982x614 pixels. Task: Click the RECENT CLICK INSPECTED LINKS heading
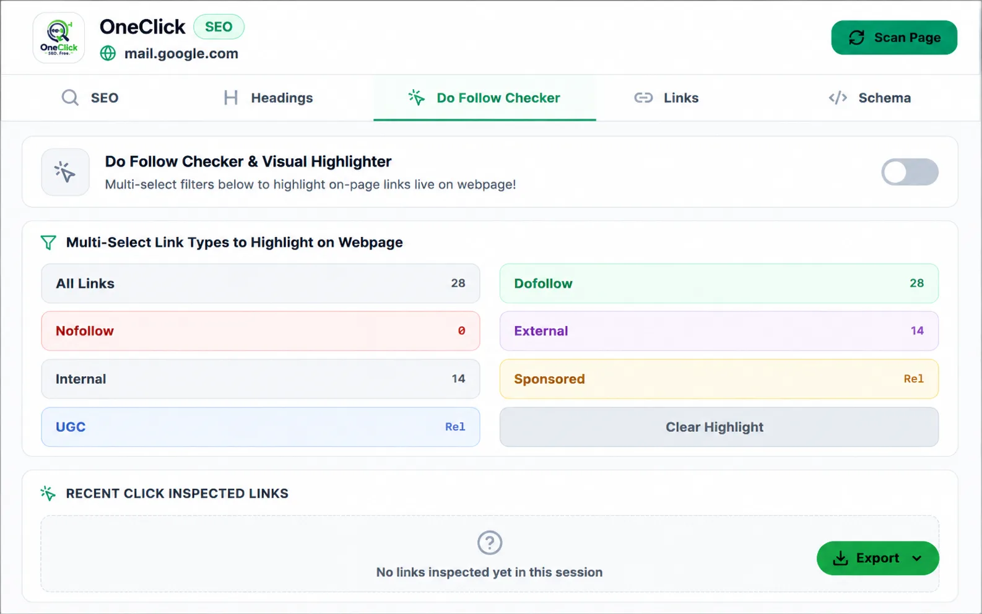177,493
